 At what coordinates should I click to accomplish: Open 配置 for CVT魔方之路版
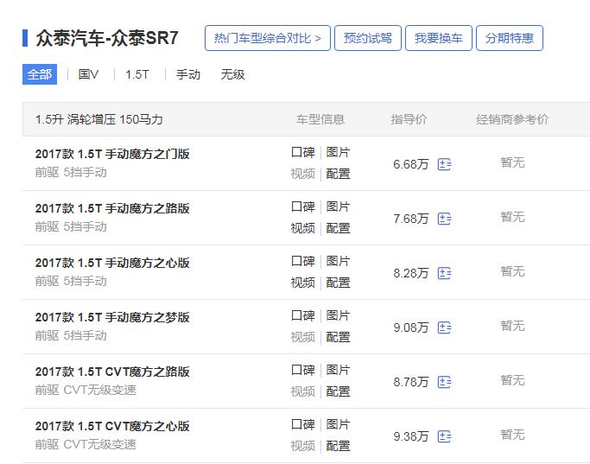pyautogui.click(x=338, y=391)
